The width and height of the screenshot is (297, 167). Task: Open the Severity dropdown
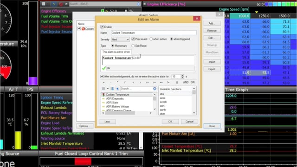pyautogui.click(x=120, y=39)
